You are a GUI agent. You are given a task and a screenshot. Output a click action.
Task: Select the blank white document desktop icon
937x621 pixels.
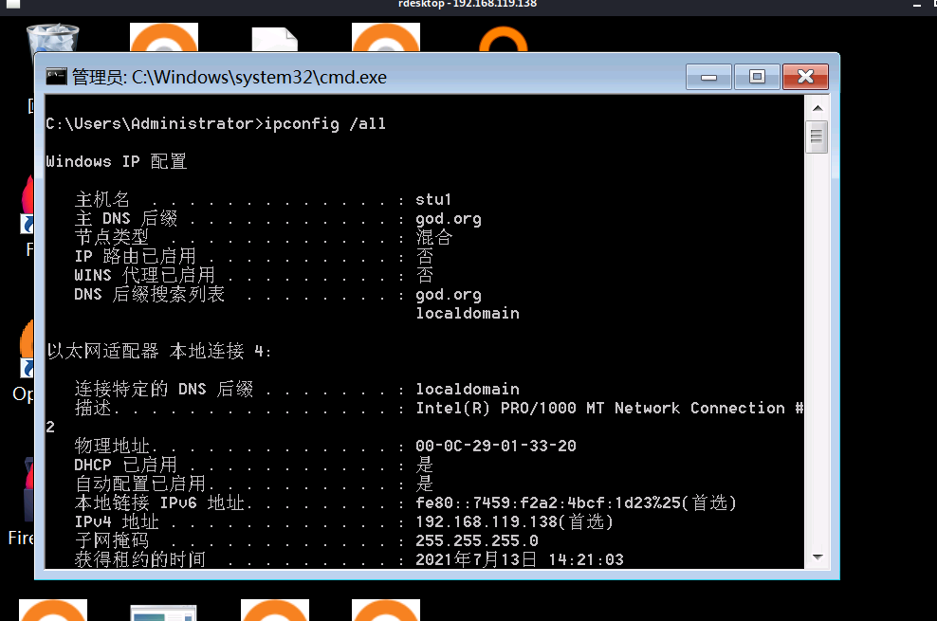coord(274,40)
